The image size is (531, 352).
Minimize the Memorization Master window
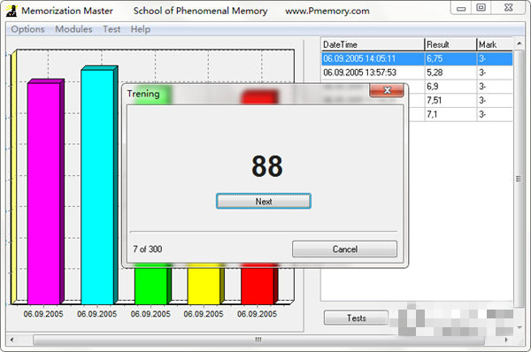461,8
